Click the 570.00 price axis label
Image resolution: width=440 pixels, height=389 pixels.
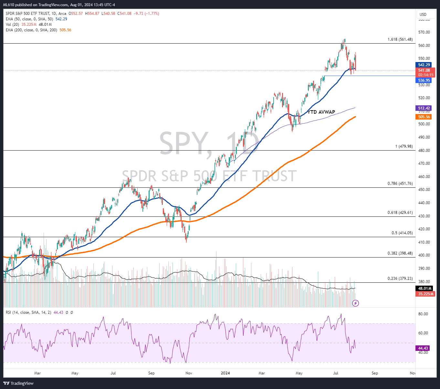click(424, 32)
